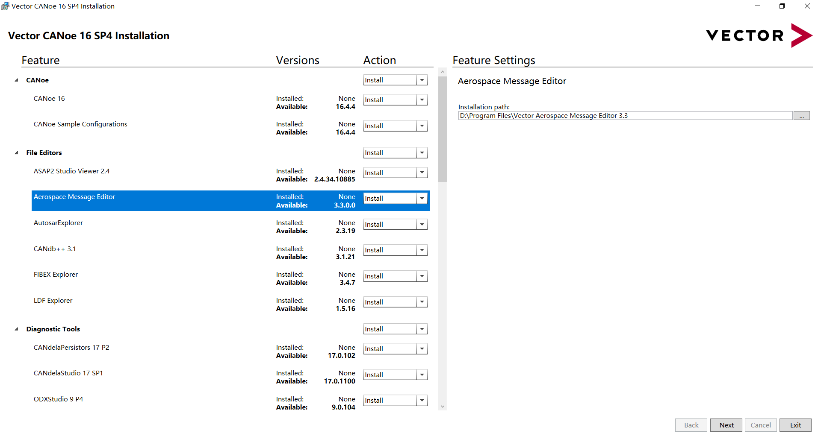821x439 pixels.
Task: Click the installer icon in title bar
Action: (5, 6)
